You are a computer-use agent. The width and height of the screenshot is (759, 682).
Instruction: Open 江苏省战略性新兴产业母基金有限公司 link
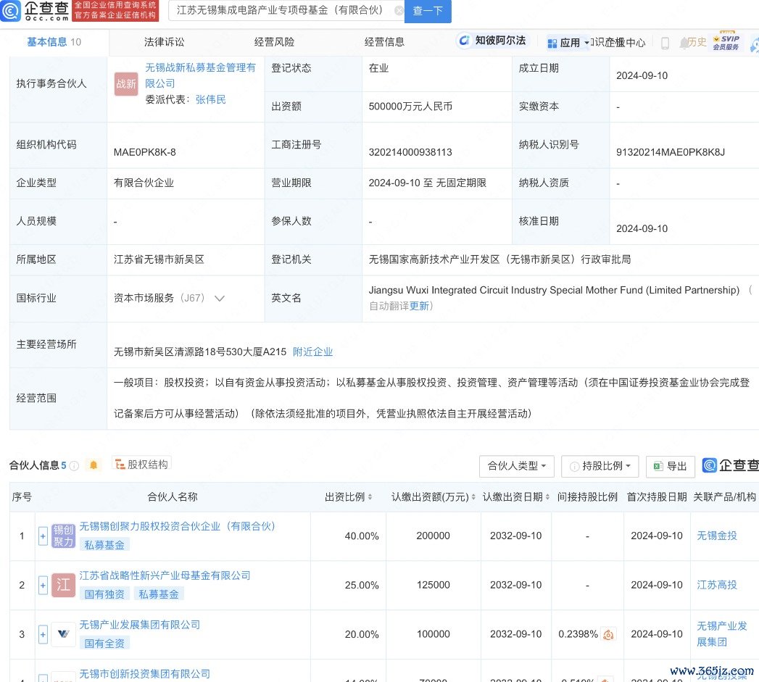[165, 575]
